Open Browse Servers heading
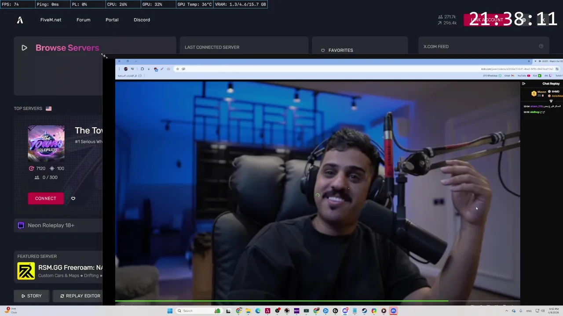The width and height of the screenshot is (563, 316). point(67,48)
